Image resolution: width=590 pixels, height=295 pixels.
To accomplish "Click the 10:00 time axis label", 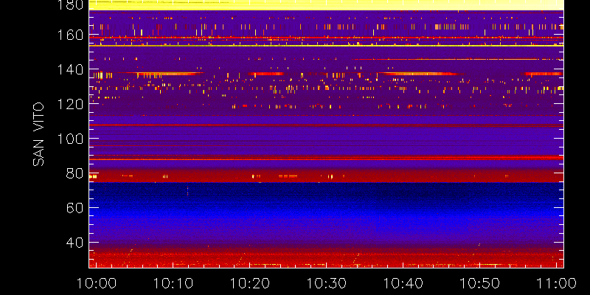I will [x=97, y=283].
